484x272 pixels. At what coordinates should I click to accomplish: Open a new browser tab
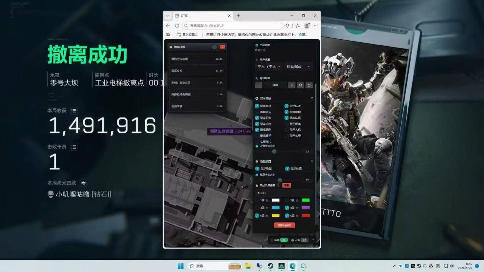click(238, 16)
